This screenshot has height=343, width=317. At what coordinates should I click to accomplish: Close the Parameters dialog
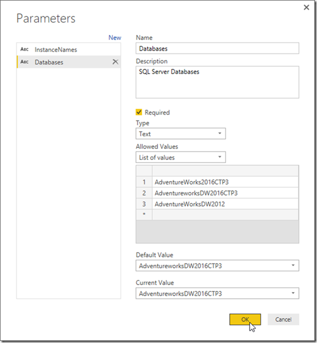tap(307, 7)
